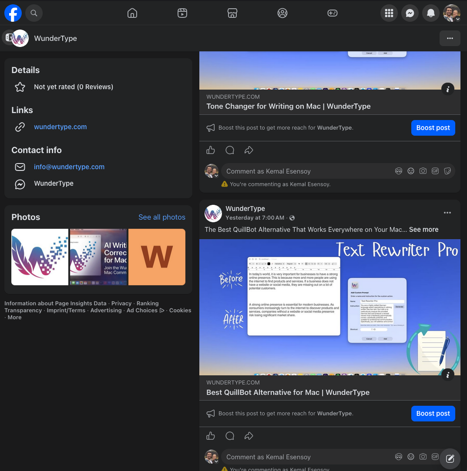Click info icon on Text Rewriter image

click(448, 374)
